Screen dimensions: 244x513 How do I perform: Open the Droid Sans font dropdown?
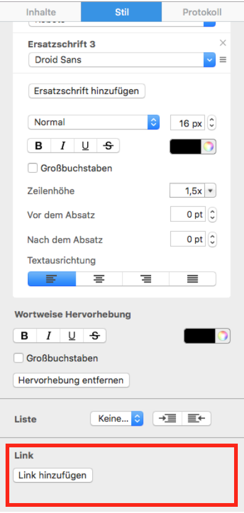click(x=121, y=60)
